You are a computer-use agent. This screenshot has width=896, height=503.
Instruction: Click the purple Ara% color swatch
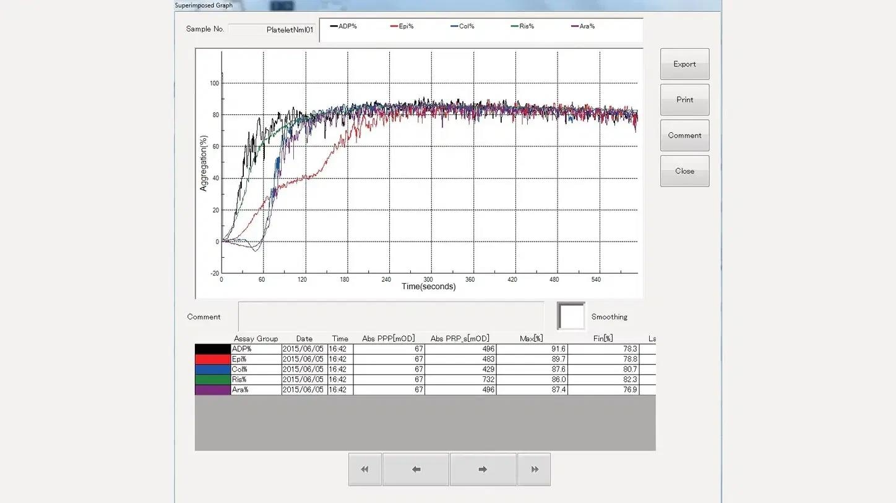coord(212,390)
